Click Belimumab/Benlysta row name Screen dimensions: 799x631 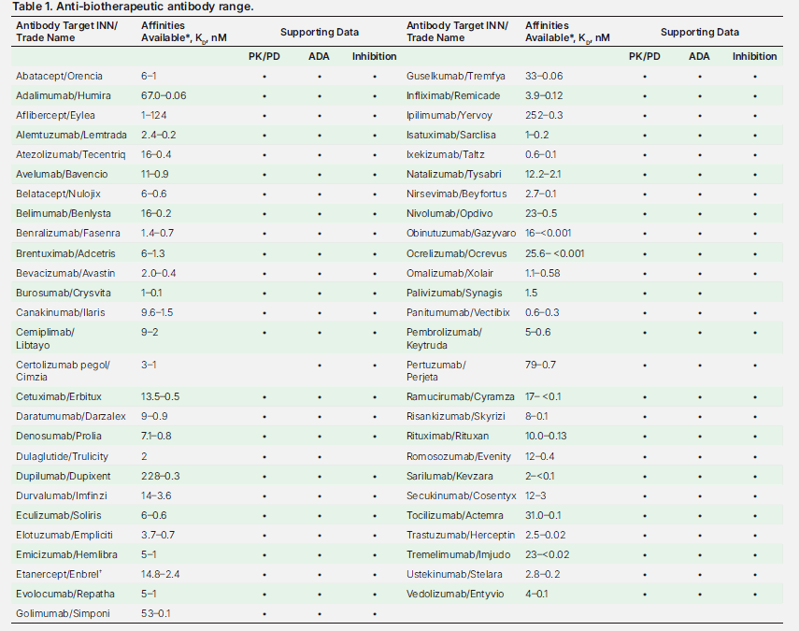[64, 213]
